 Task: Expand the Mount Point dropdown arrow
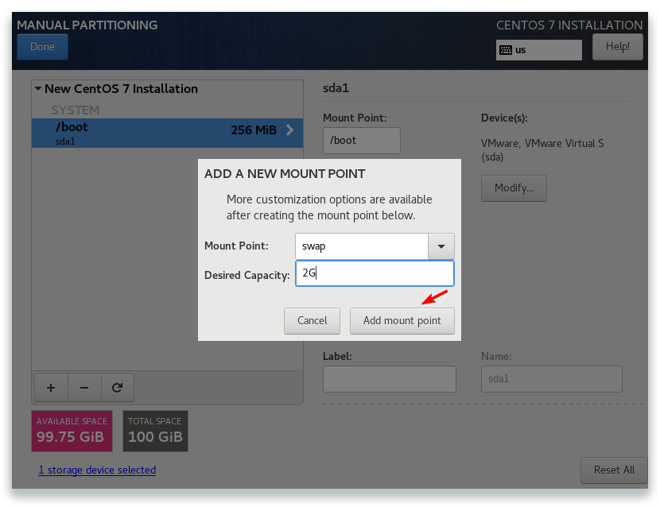[x=441, y=246]
